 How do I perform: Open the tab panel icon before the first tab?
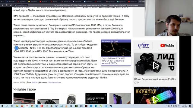2,1
